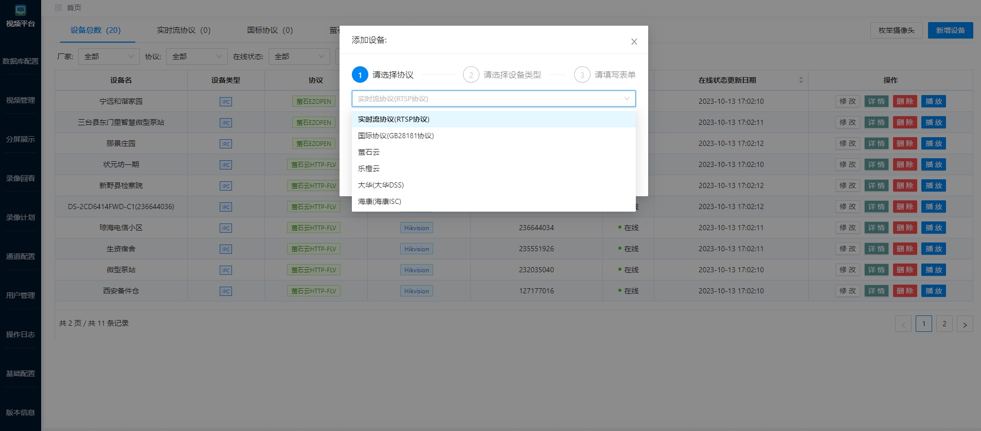
Task: Click device name 三台县东门里智慧微型泵站
Action: (x=121, y=123)
